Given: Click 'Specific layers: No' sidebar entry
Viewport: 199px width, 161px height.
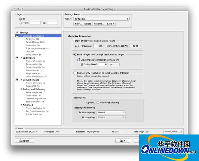Looking at the screenshot, I should point(33,114).
